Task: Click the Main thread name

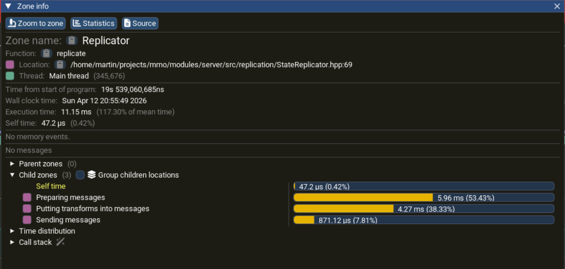Action: point(69,76)
